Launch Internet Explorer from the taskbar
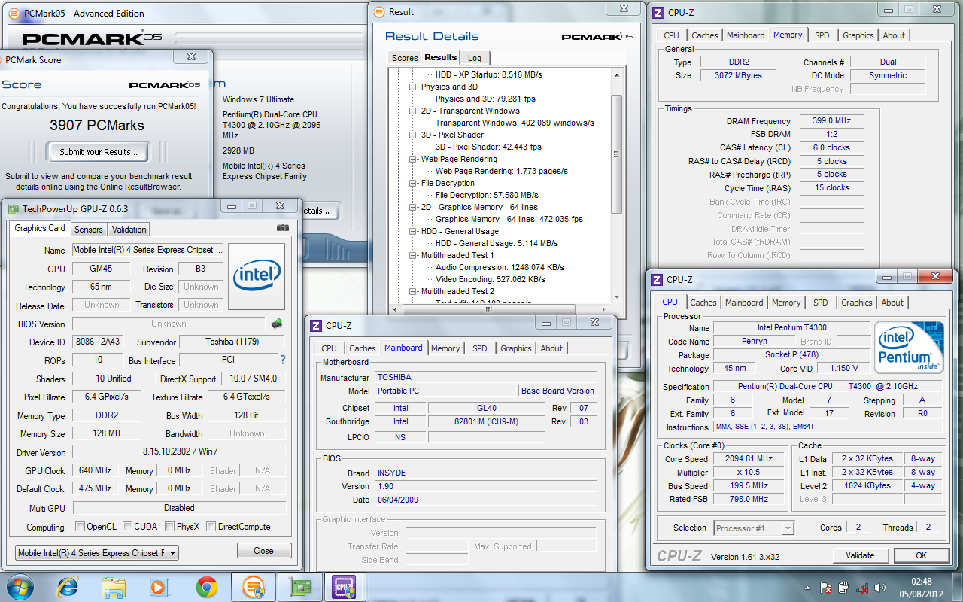This screenshot has height=602, width=963. (x=68, y=587)
